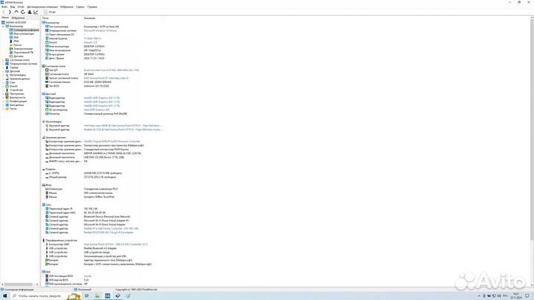
Task: Open the Вид menu
Action: [x=13, y=7]
